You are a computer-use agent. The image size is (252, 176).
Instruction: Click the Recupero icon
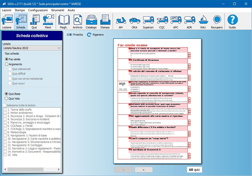(217, 21)
